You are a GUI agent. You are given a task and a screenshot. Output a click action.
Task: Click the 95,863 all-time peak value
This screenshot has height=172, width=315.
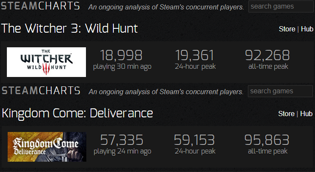click(x=267, y=140)
